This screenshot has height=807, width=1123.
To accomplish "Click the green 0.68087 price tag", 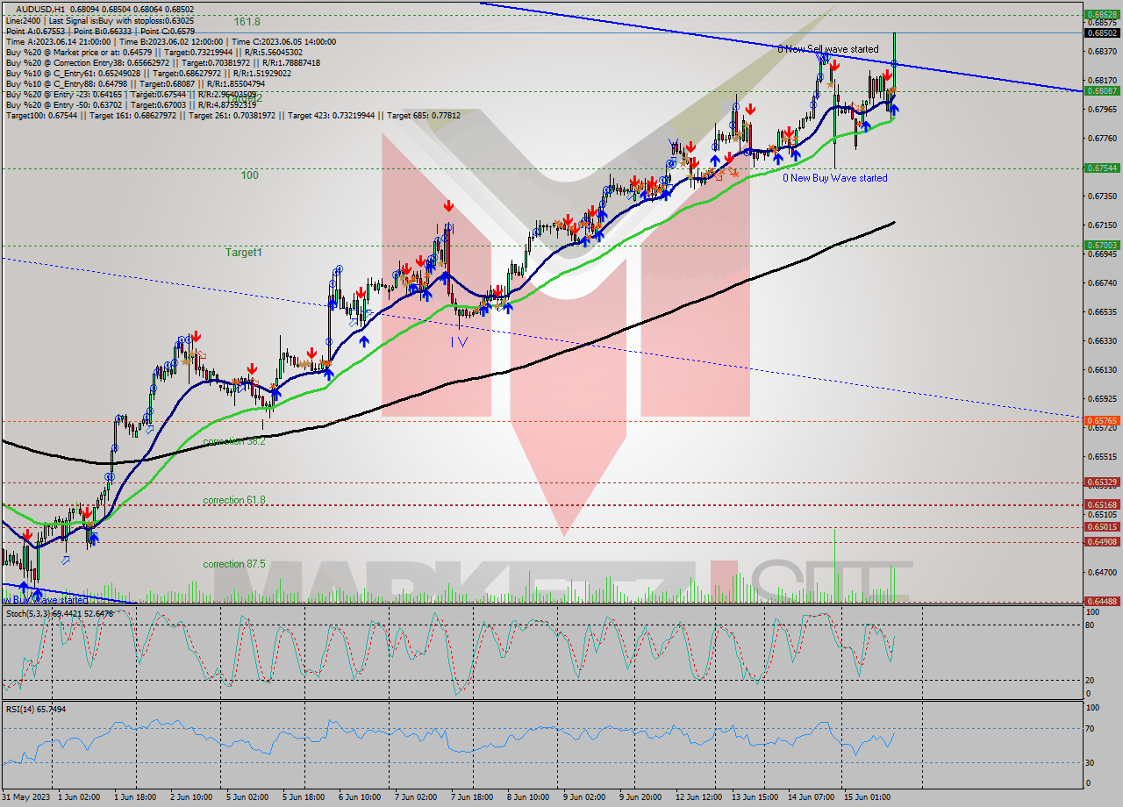I will [1102, 91].
